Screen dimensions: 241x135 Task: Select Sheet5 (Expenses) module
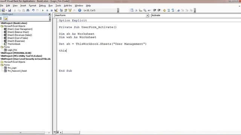tap(16, 41)
